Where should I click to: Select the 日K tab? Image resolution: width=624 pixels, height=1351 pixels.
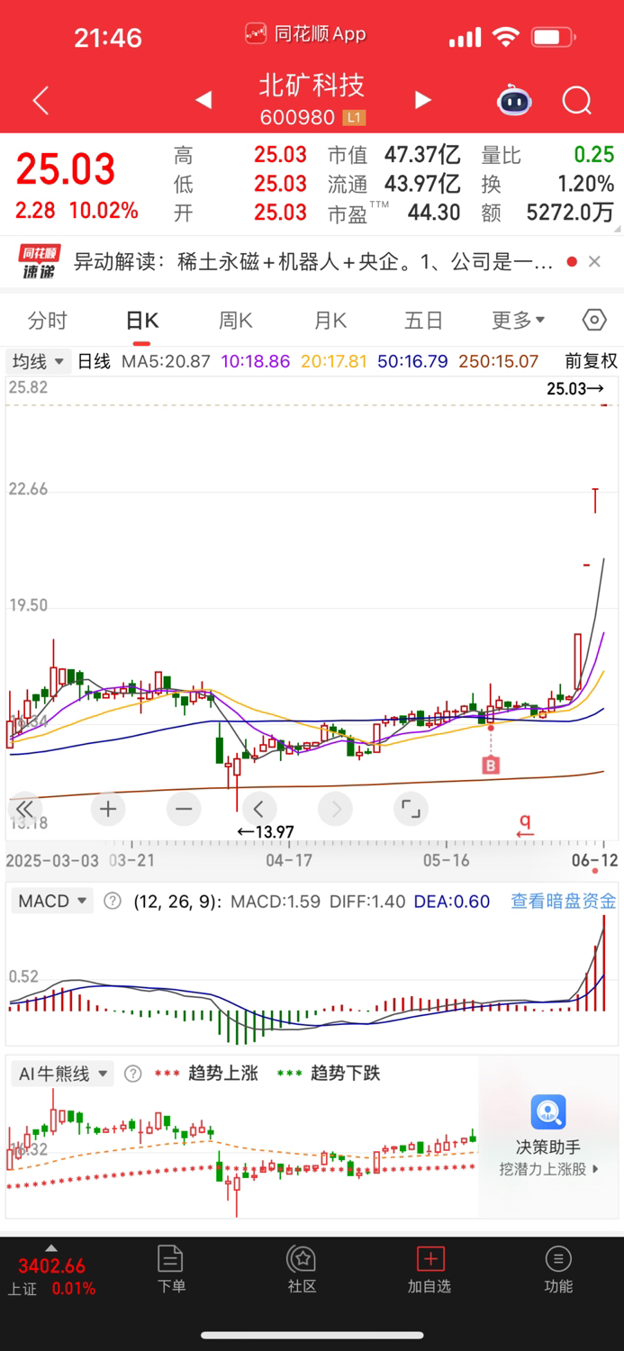[x=142, y=321]
